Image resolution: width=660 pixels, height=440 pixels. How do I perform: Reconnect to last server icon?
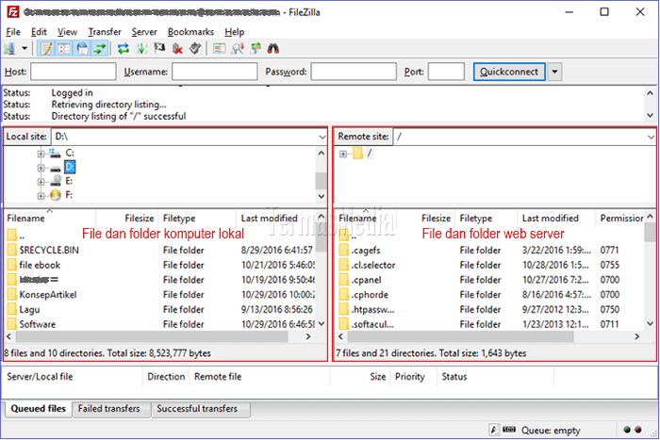pyautogui.click(x=195, y=49)
